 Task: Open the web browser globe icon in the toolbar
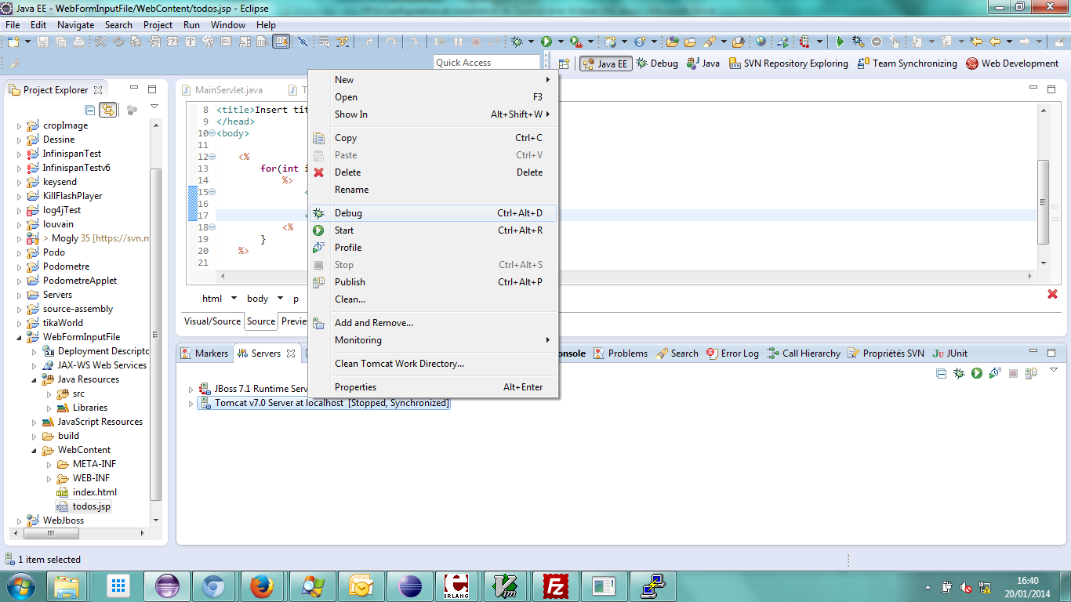[761, 42]
